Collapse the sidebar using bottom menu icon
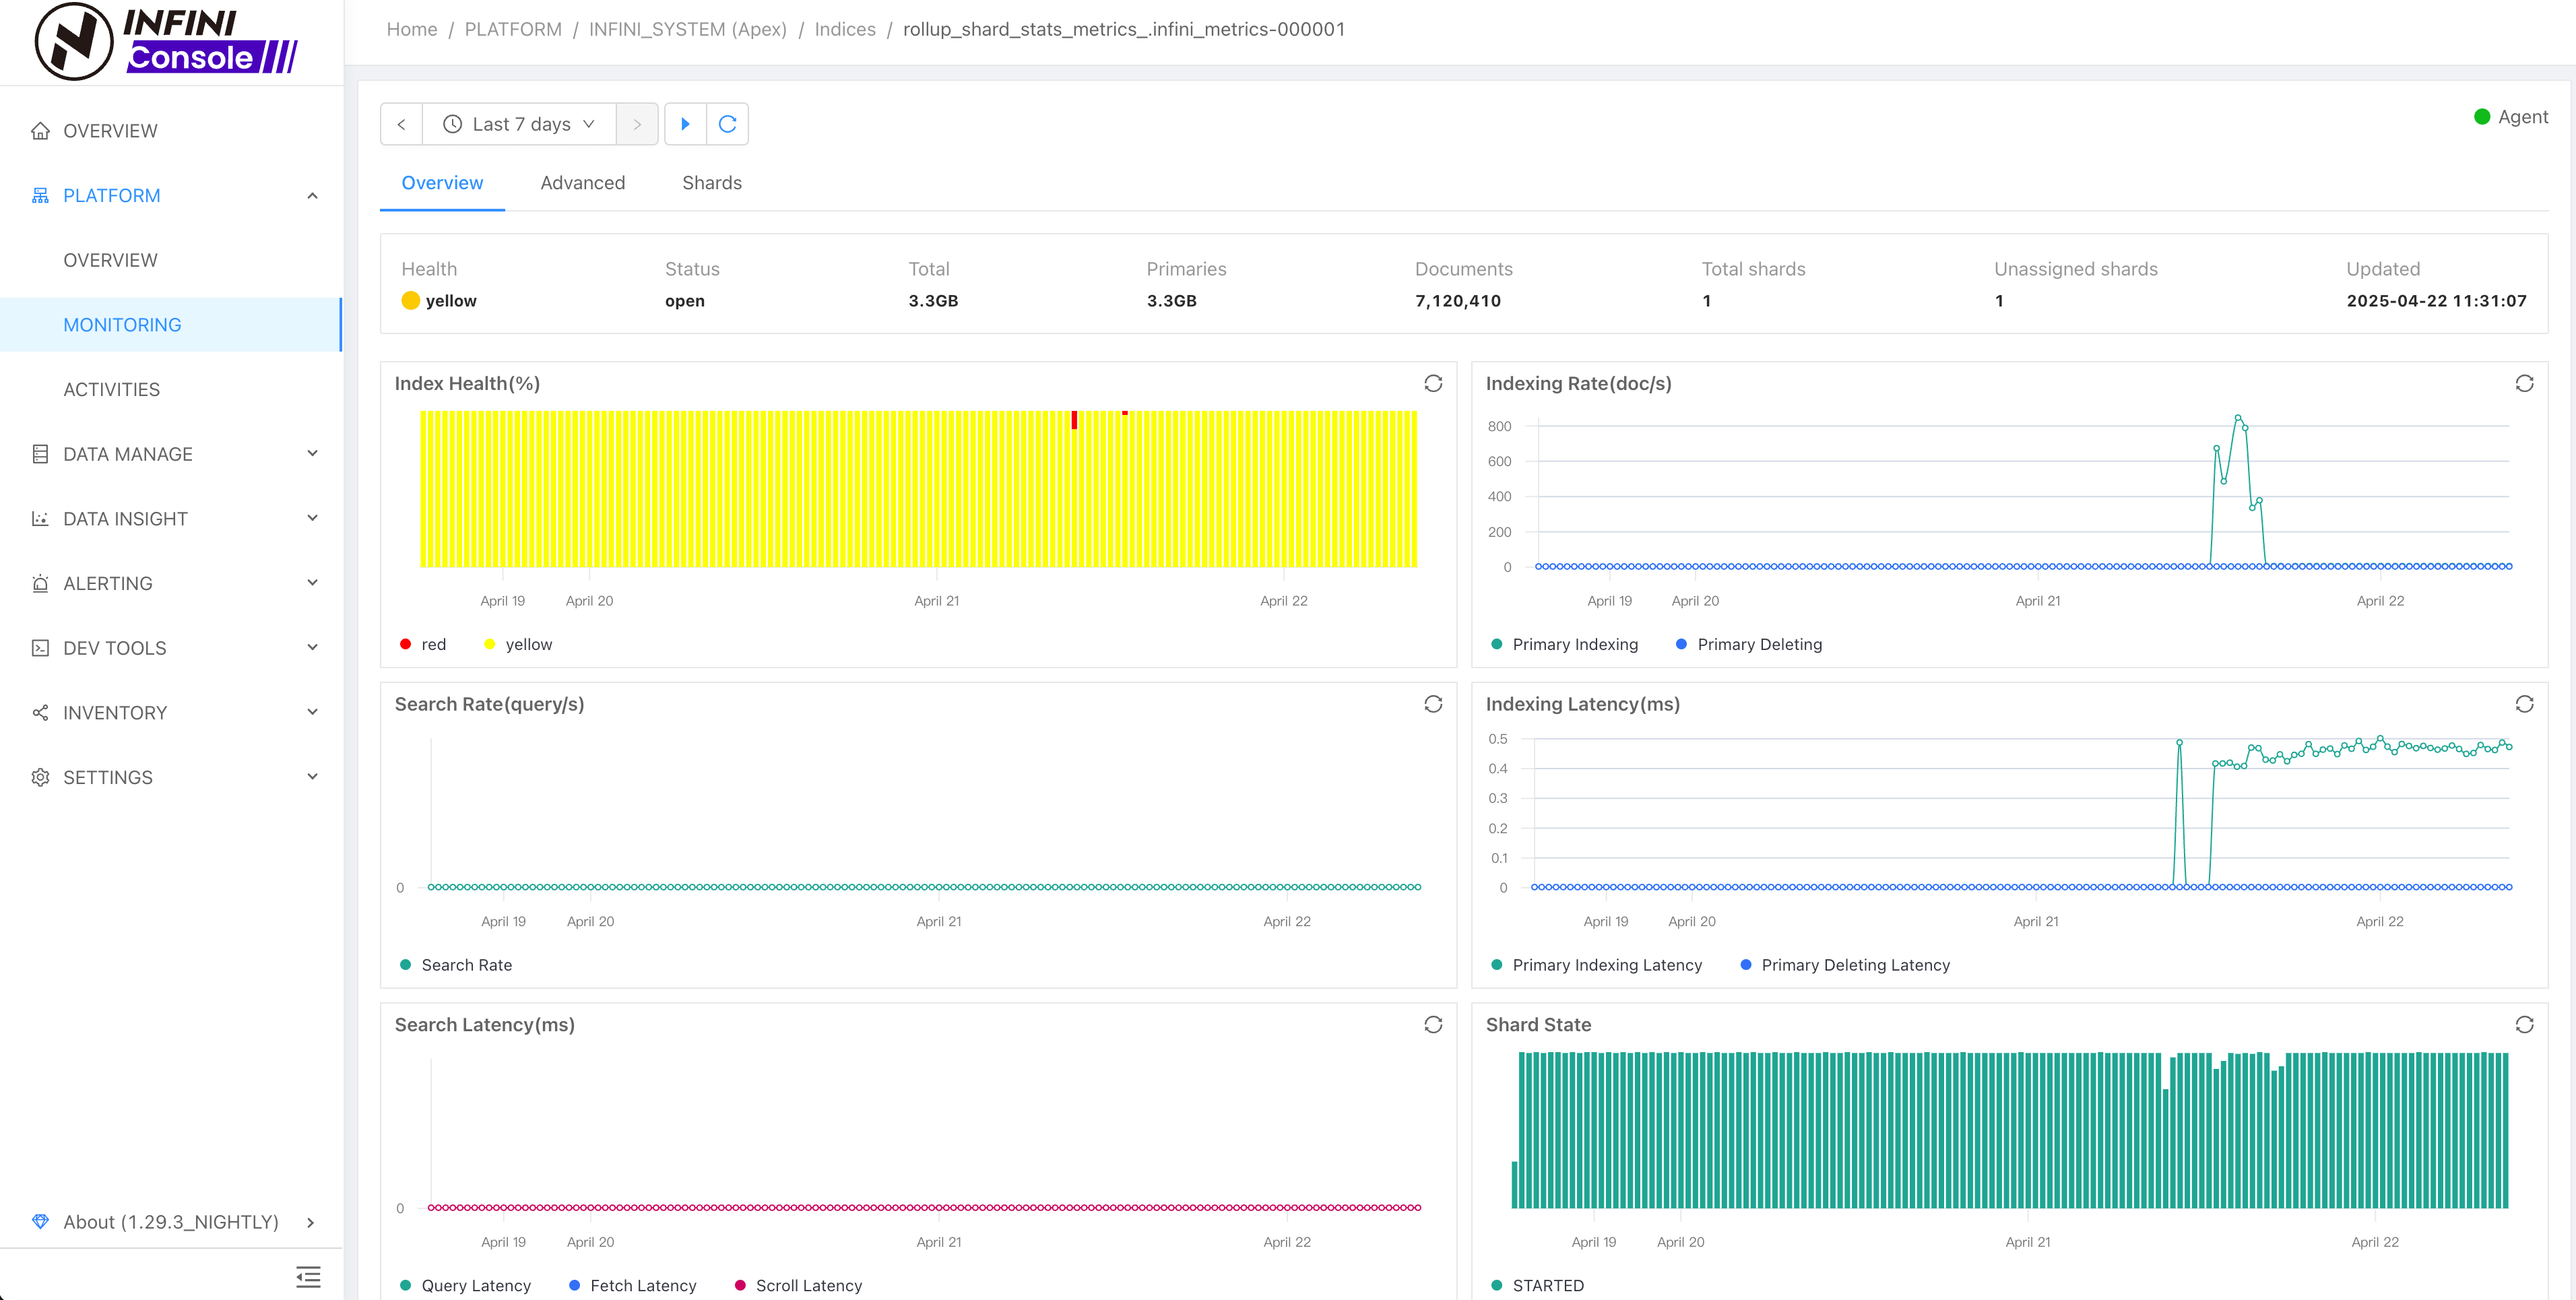Viewport: 2576px width, 1300px height. click(308, 1276)
